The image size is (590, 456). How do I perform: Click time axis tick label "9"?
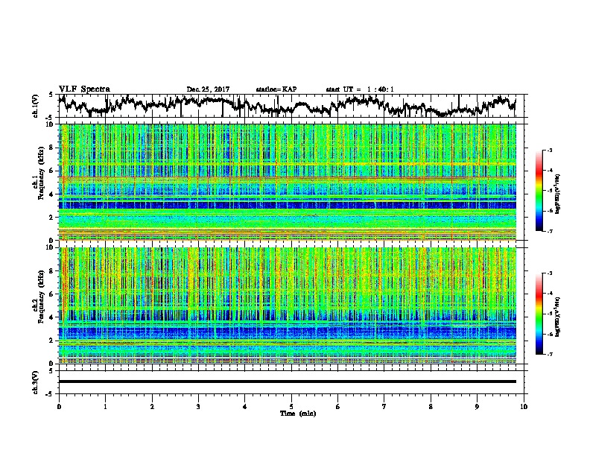point(477,407)
